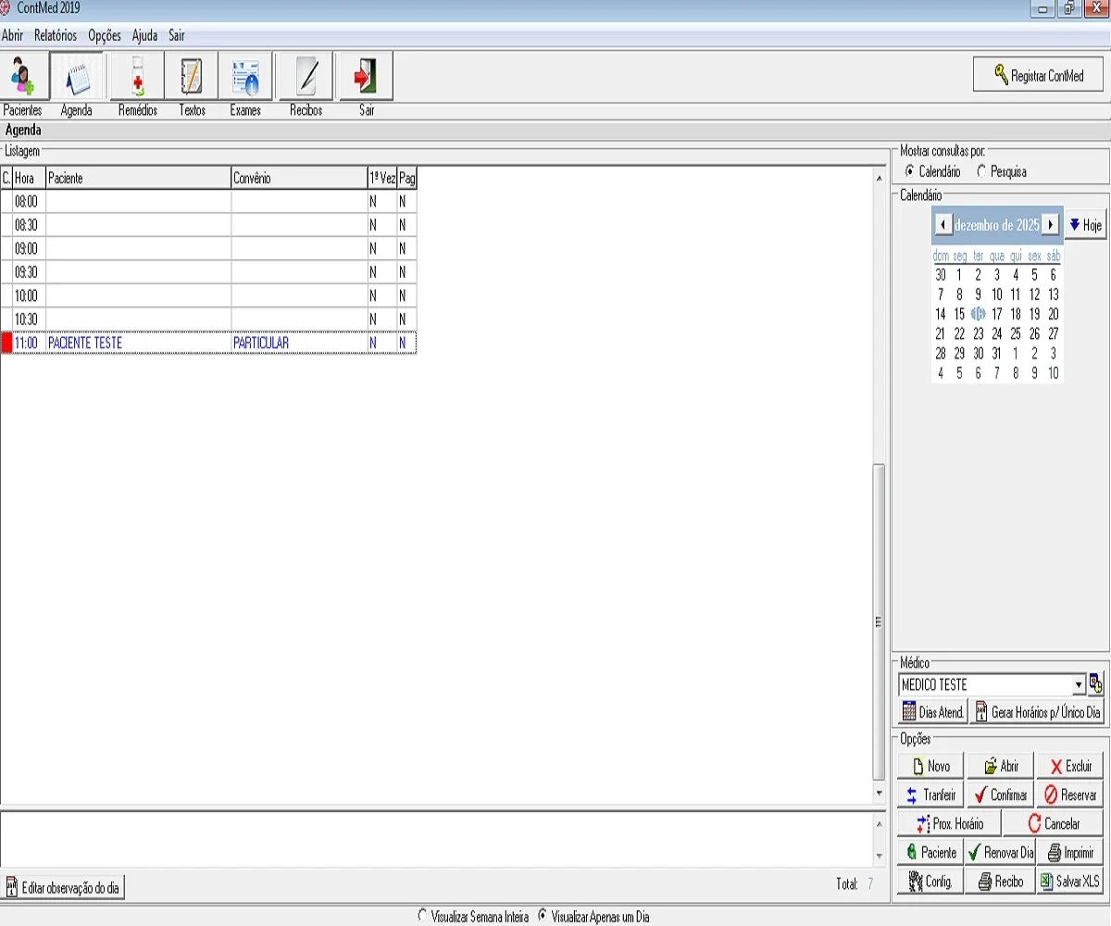Select the 09:30 appointment slot

[209, 272]
